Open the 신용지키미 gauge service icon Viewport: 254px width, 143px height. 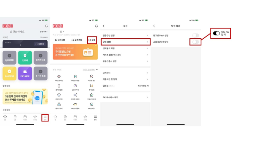75,87
